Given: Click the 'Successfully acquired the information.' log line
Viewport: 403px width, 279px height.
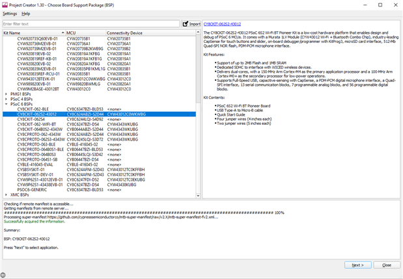Looking at the screenshot, I should click(35, 222).
